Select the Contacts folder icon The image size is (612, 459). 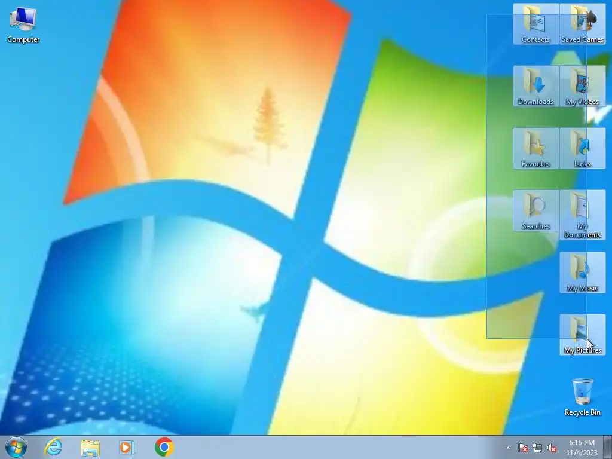click(535, 24)
